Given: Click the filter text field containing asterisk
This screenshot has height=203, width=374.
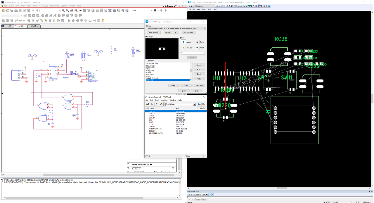Looking at the screenshot, I should click(x=193, y=53).
